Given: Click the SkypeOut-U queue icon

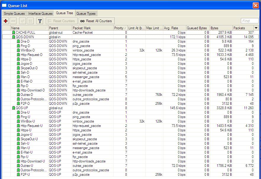Looking at the screenshot, I should 18,139.
